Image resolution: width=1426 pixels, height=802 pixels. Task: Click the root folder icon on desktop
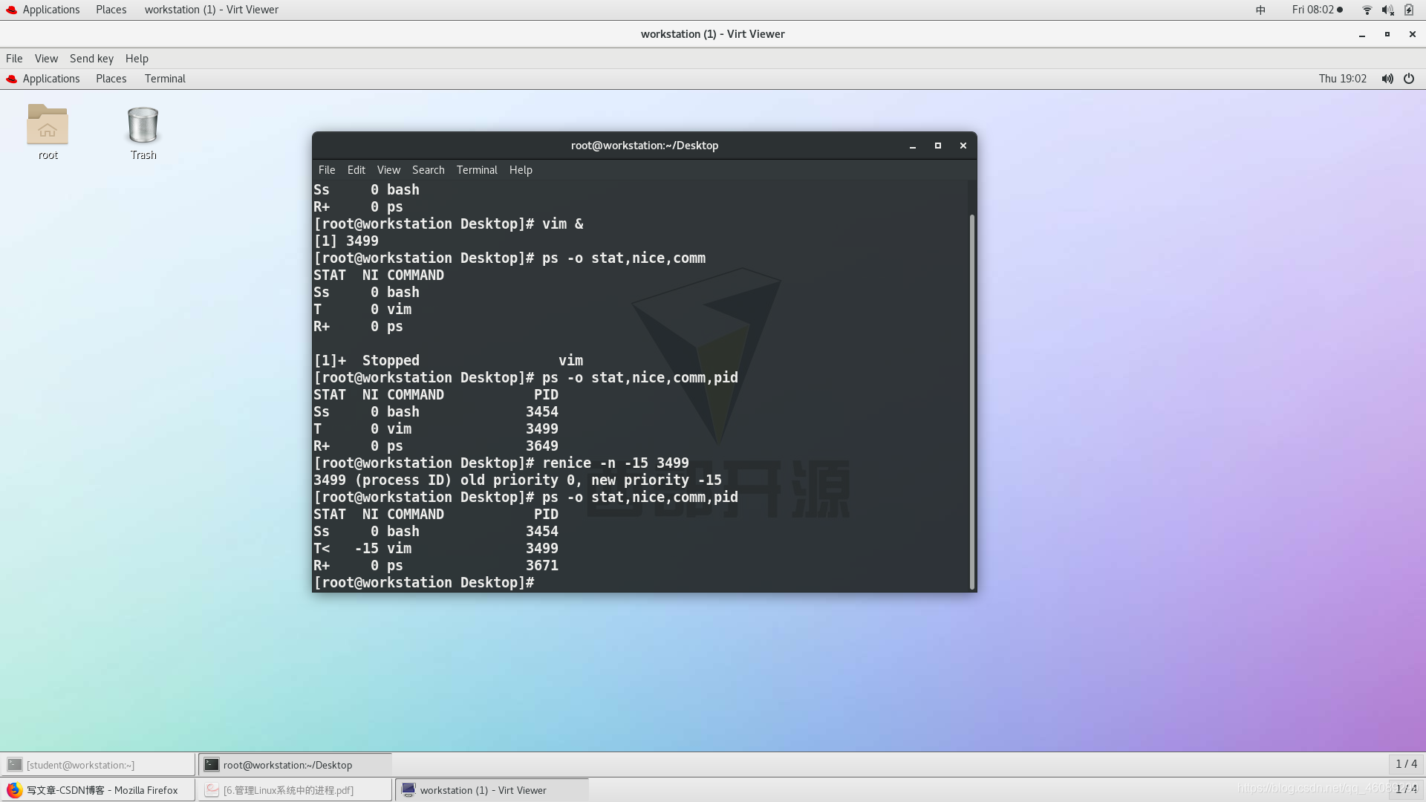pyautogui.click(x=47, y=124)
